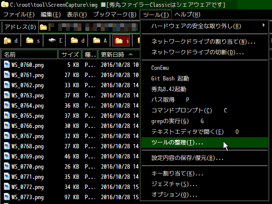Launch ConEmu from the tools menu
This screenshot has width=272, height=204.
(x=205, y=68)
